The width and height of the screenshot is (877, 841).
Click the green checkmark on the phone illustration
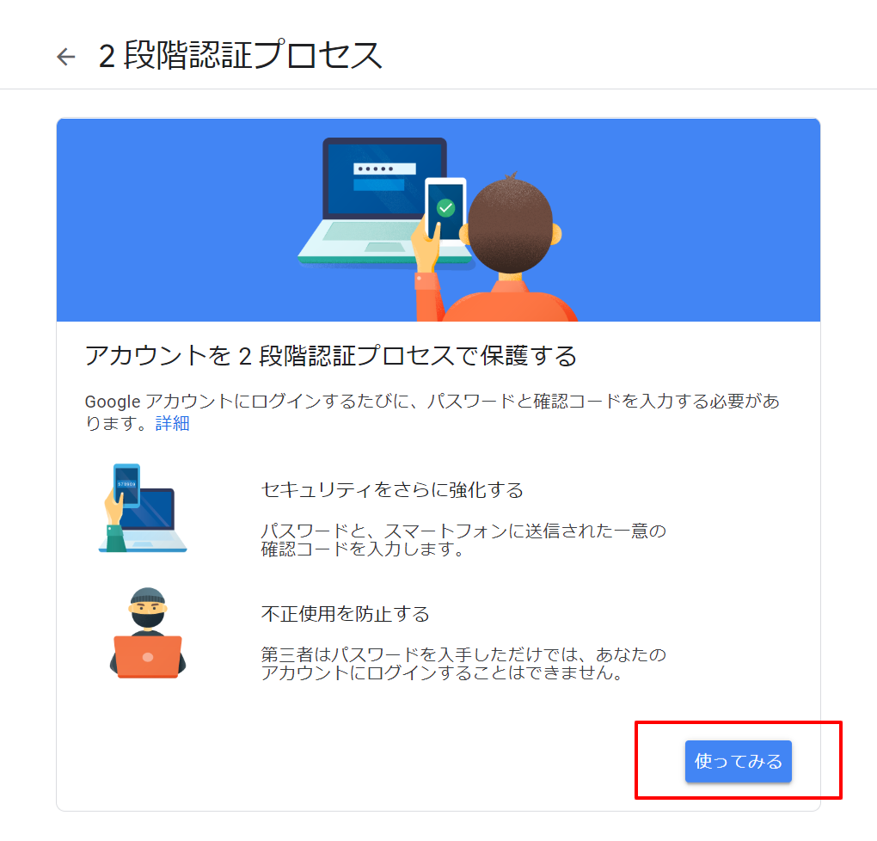[445, 208]
